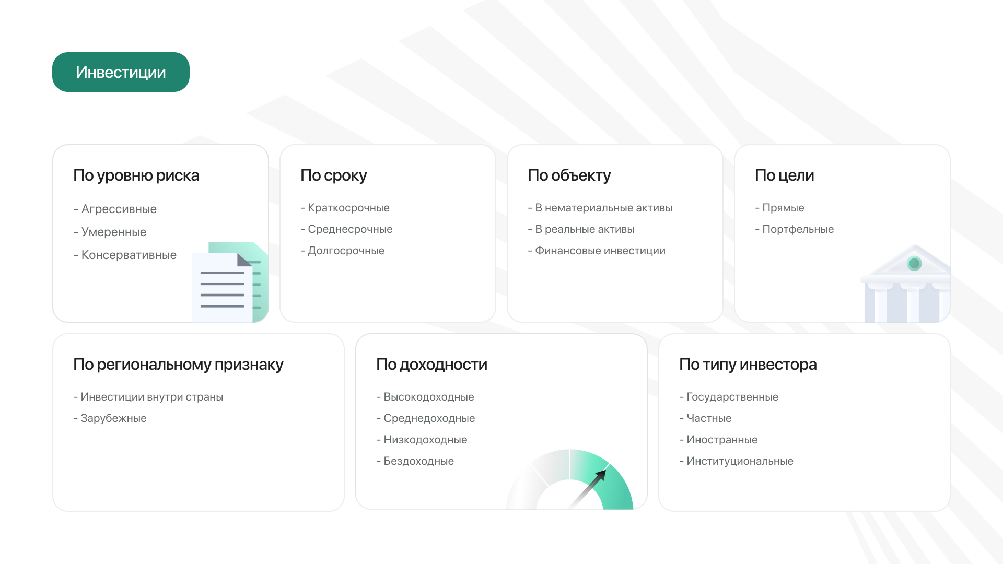
Task: Select the По цели heading
Action: [x=784, y=175]
